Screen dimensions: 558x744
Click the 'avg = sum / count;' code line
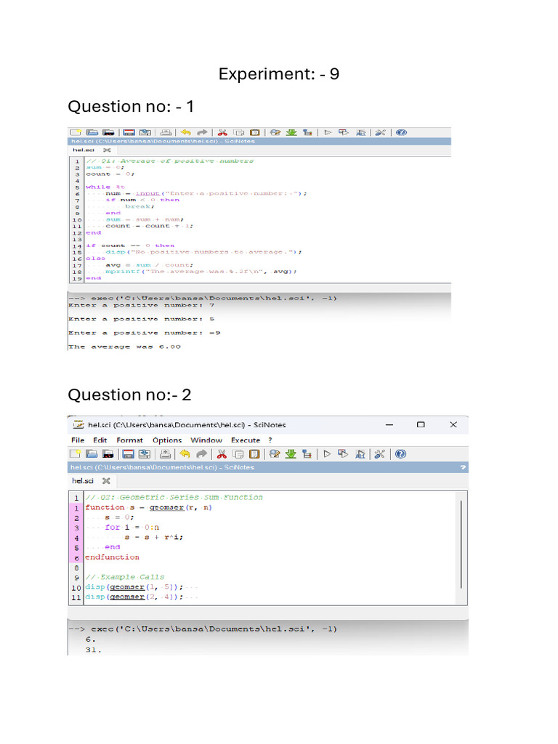pyautogui.click(x=150, y=264)
